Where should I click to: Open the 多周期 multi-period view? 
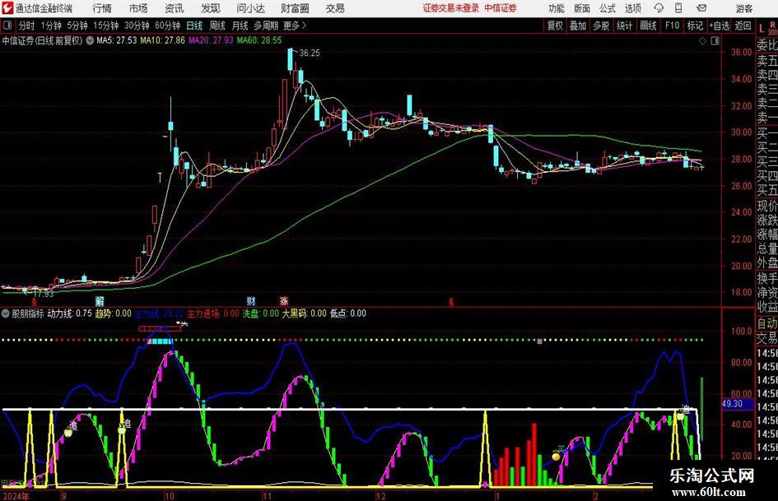tap(265, 26)
